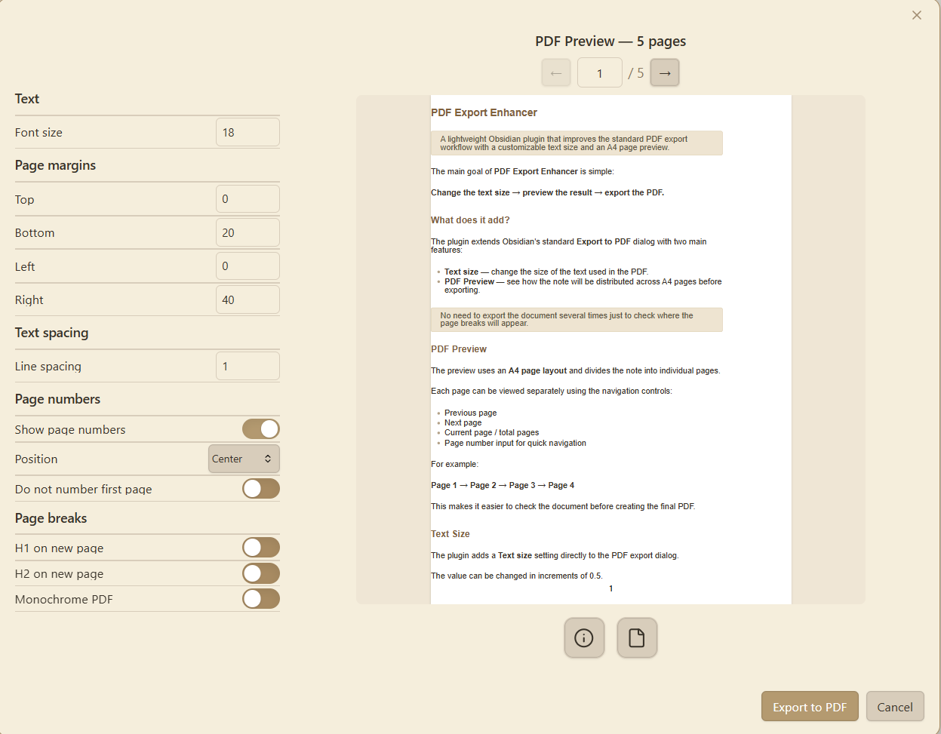
Task: Click the 'Show page numbers' label
Action: click(x=70, y=430)
